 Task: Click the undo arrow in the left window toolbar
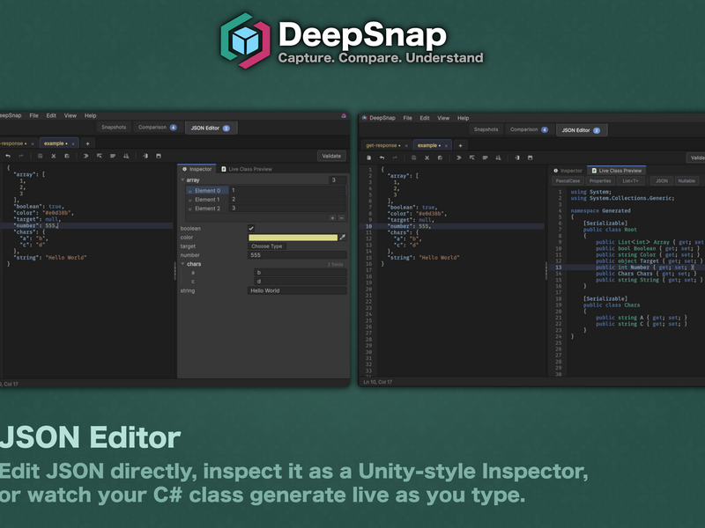(8, 157)
